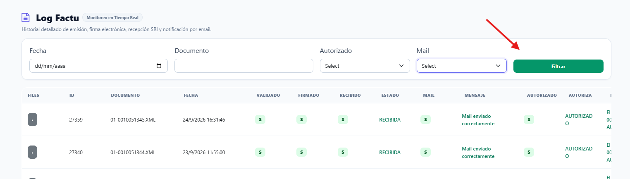The height and width of the screenshot is (179, 630).
Task: Click date 23/9/2026 11:55:00
Action: click(x=204, y=152)
